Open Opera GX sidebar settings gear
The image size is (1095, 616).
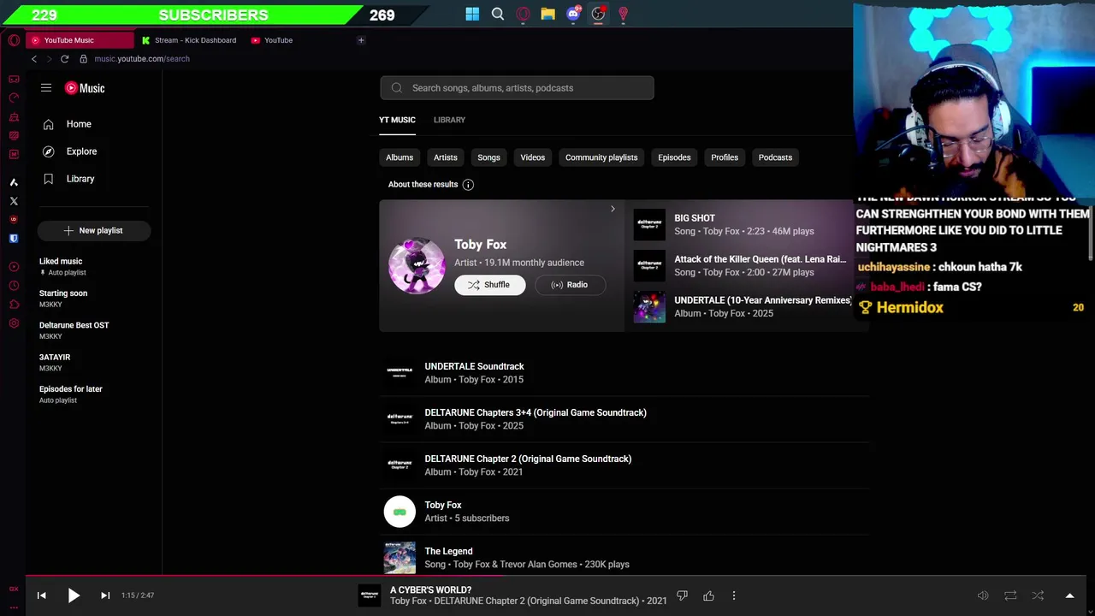point(14,323)
